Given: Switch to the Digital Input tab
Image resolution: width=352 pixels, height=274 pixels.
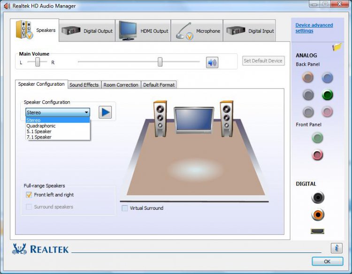Looking at the screenshot, I should click(249, 31).
